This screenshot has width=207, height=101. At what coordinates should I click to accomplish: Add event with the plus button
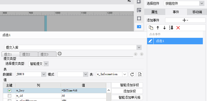pos(185,20)
